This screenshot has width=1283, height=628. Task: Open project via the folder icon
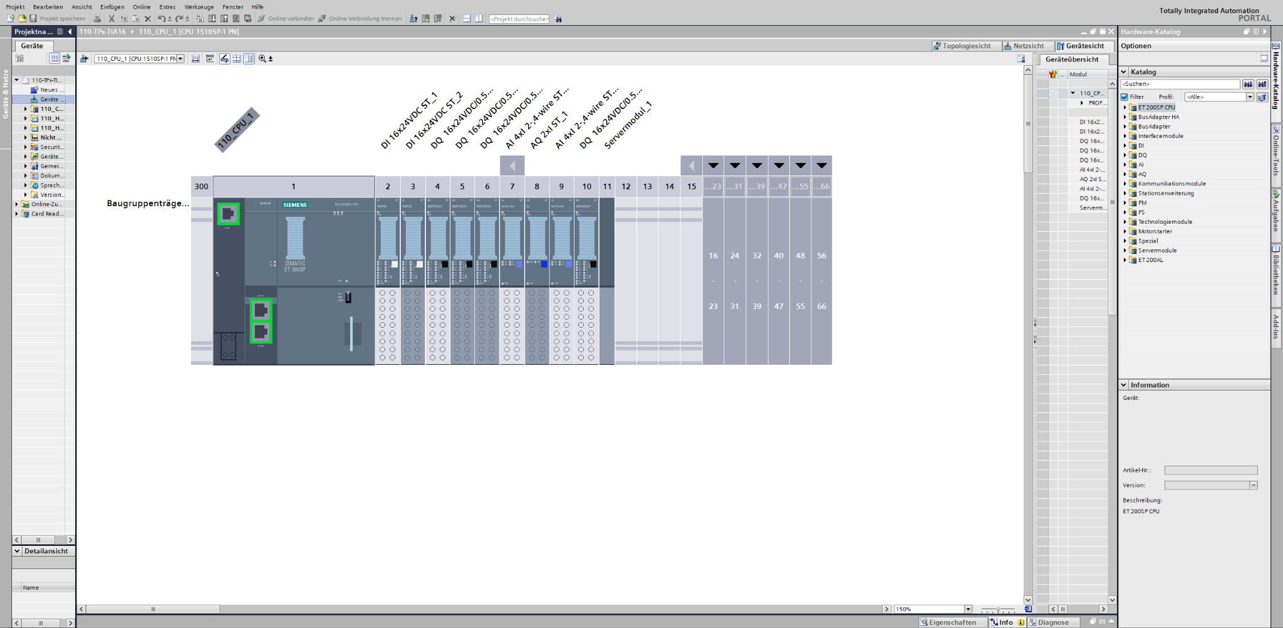click(x=22, y=19)
